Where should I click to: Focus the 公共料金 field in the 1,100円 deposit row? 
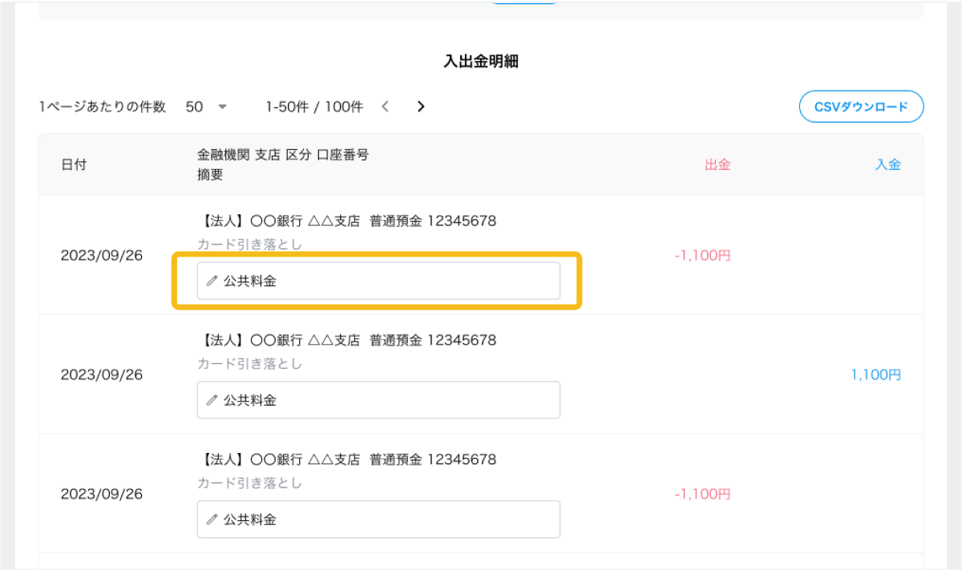(x=385, y=400)
